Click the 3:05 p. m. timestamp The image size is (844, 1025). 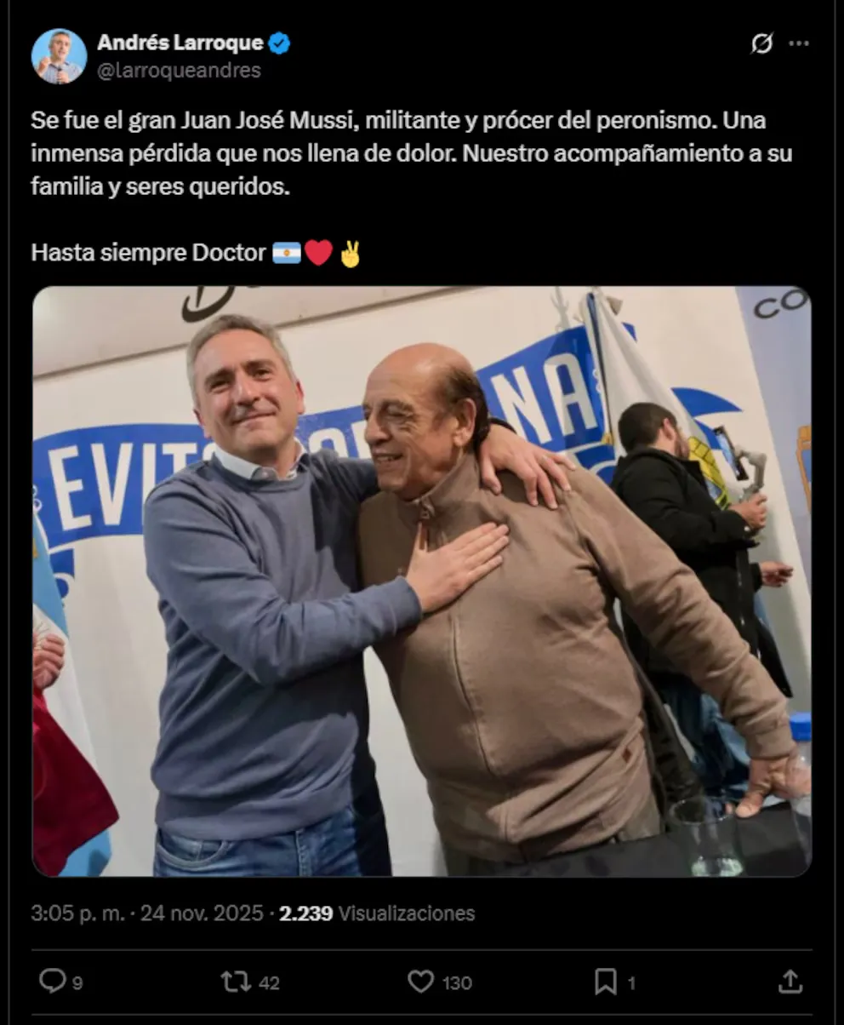tap(78, 913)
